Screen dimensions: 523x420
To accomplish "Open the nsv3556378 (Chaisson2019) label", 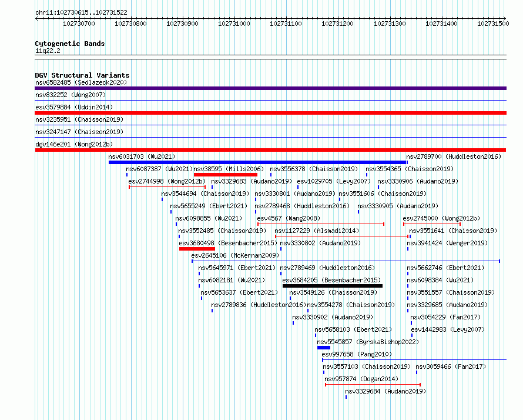I will [x=314, y=169].
